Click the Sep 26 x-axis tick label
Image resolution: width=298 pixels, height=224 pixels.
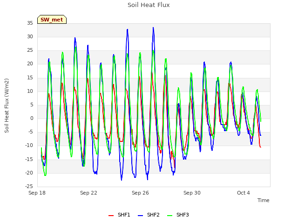point(140,193)
